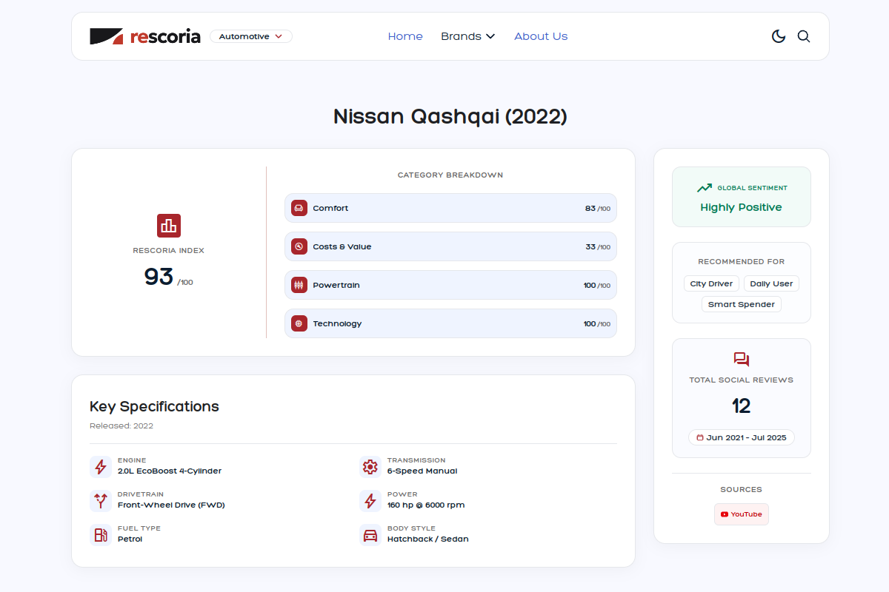Click the Hatchback / Sedan value
Viewport: 889px width, 592px height.
428,539
